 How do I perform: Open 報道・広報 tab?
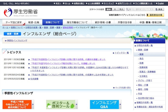point(34,22)
